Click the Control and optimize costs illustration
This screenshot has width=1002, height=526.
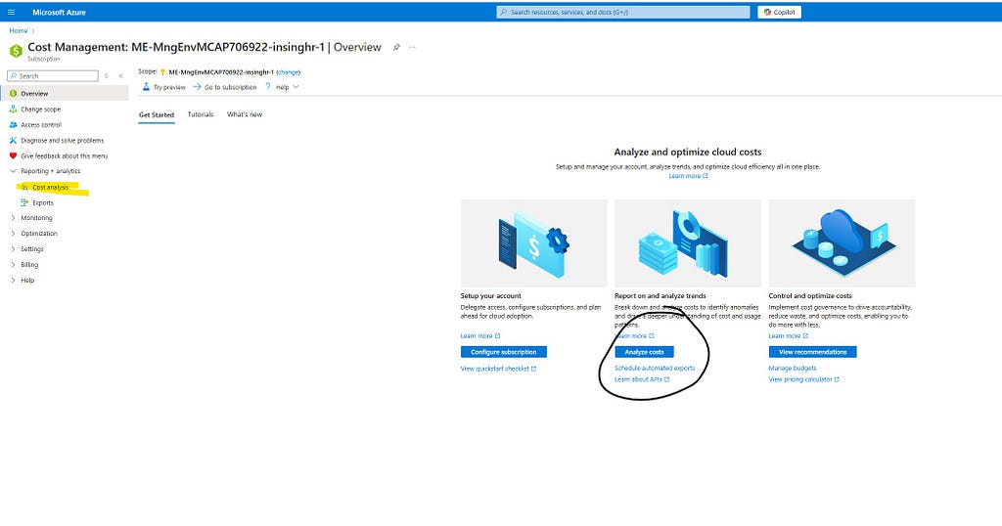[x=842, y=243]
